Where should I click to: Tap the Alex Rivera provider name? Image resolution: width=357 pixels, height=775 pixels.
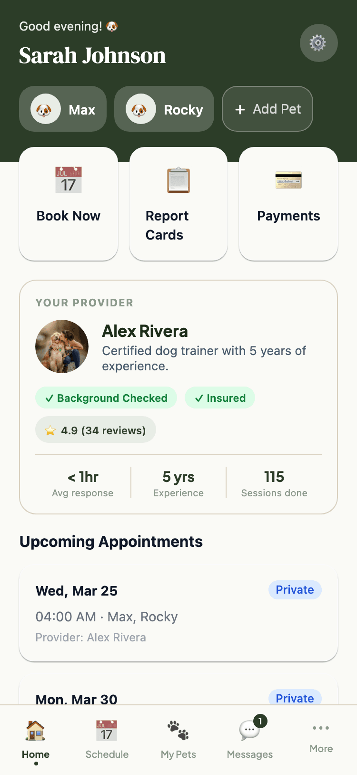point(145,331)
